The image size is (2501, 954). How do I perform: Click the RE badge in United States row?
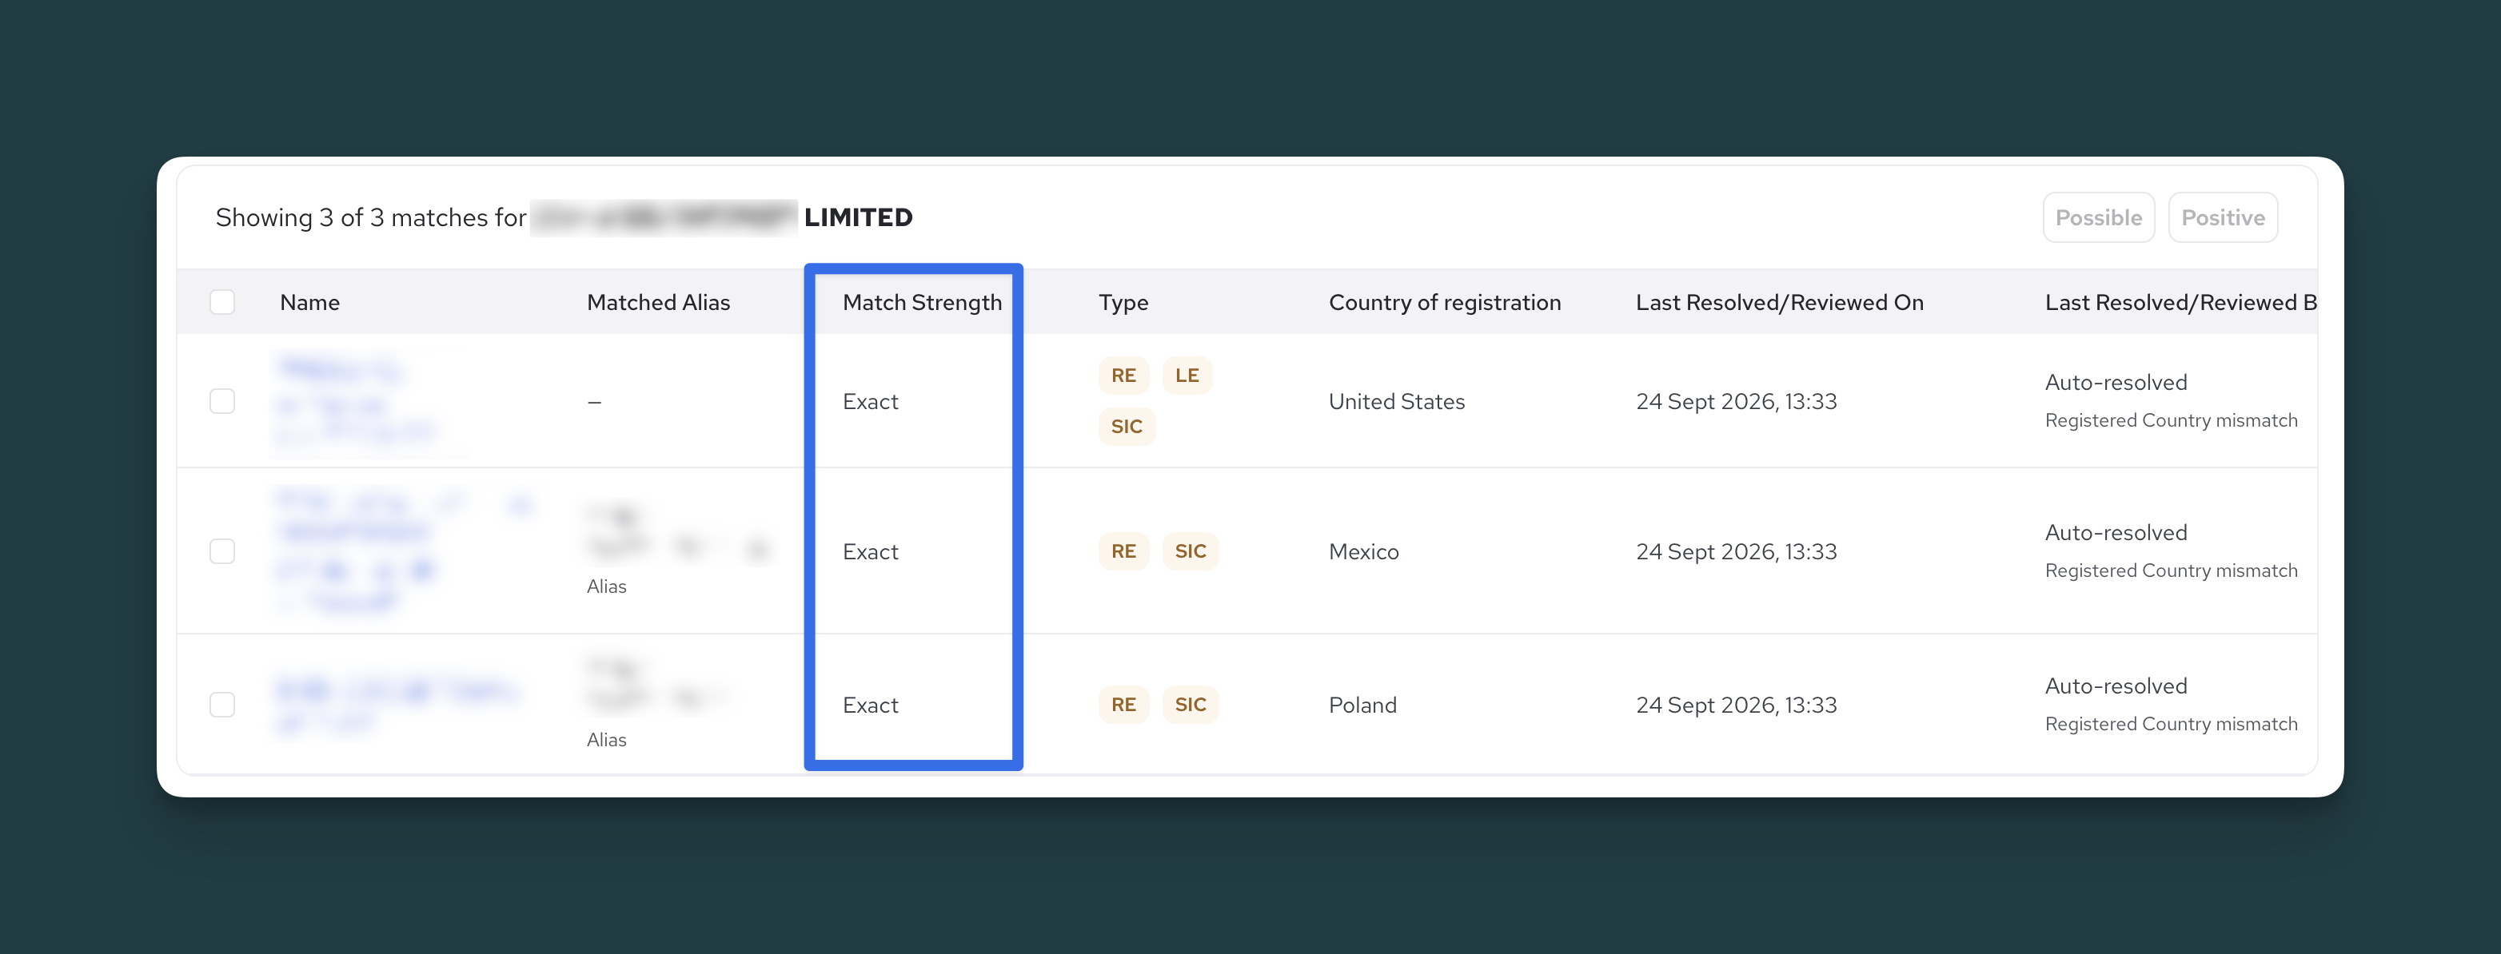click(x=1123, y=376)
